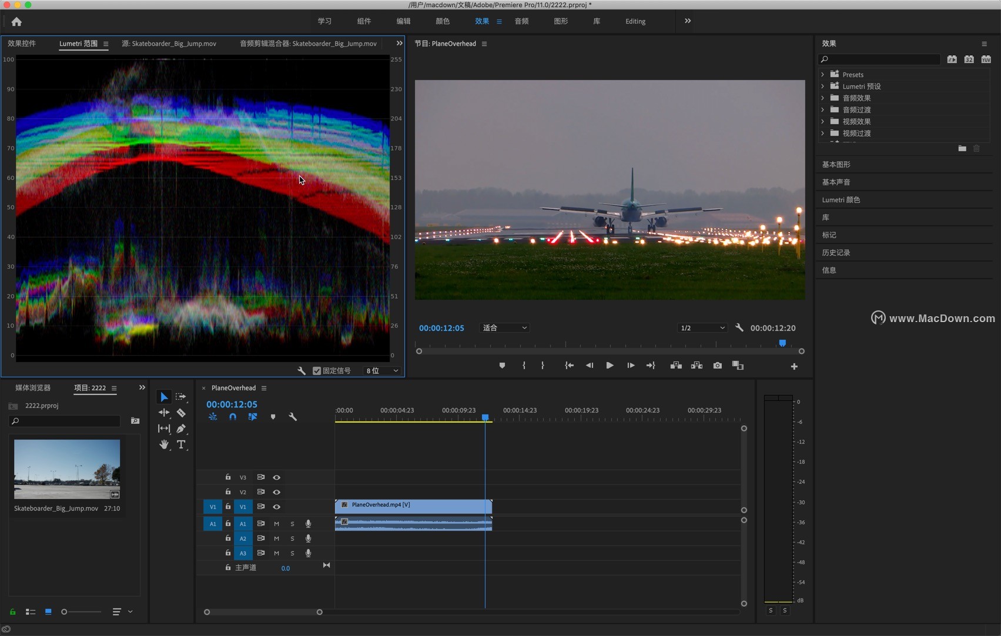Switch to the 颜色 workspace tab
This screenshot has width=1001, height=636.
point(443,21)
